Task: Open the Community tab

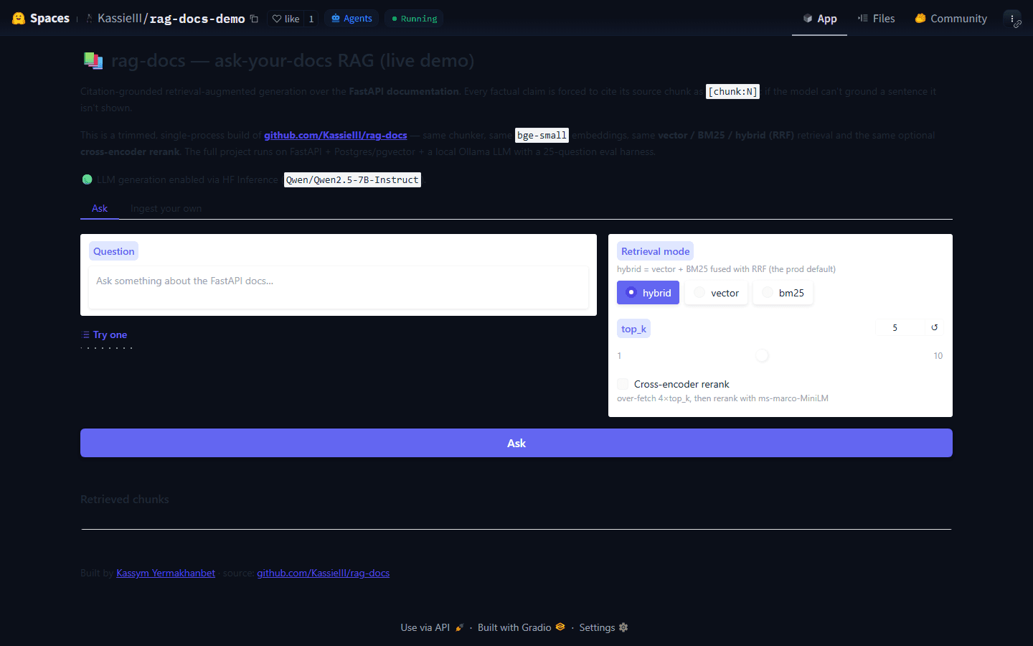Action: coord(951,19)
